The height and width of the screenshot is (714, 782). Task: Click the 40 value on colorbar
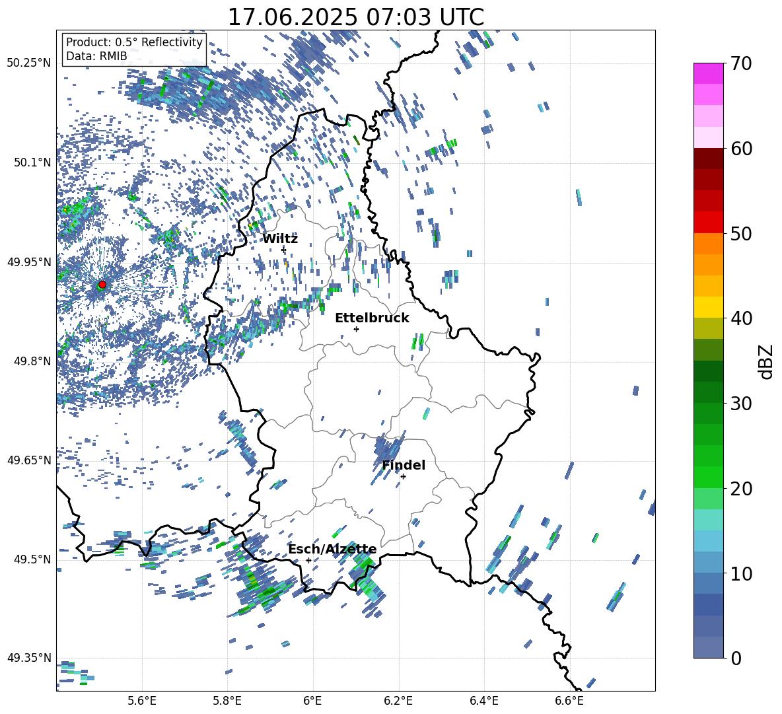click(741, 318)
